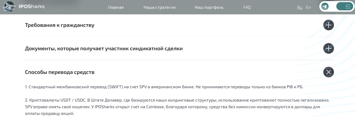Select the FAQ menu item

click(x=247, y=7)
